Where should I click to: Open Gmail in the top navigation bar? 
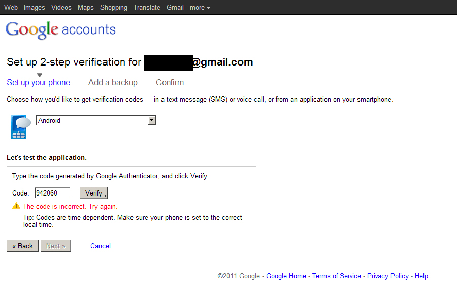175,7
